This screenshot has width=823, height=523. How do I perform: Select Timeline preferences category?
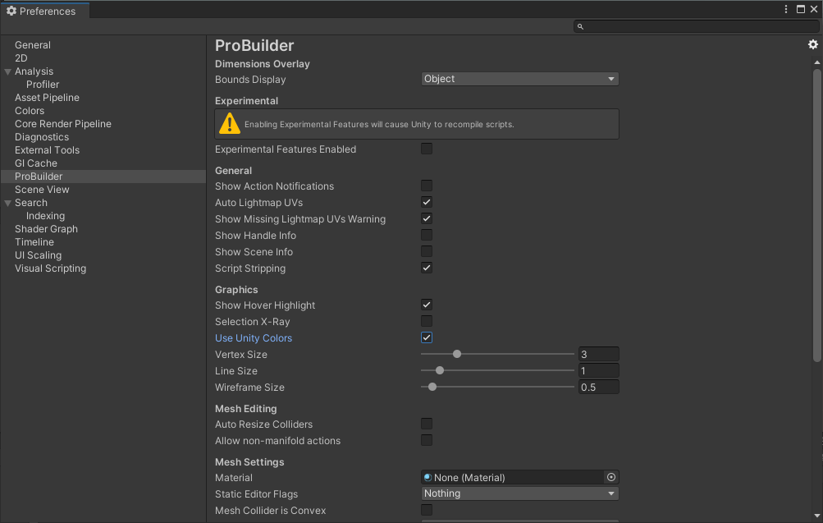34,242
